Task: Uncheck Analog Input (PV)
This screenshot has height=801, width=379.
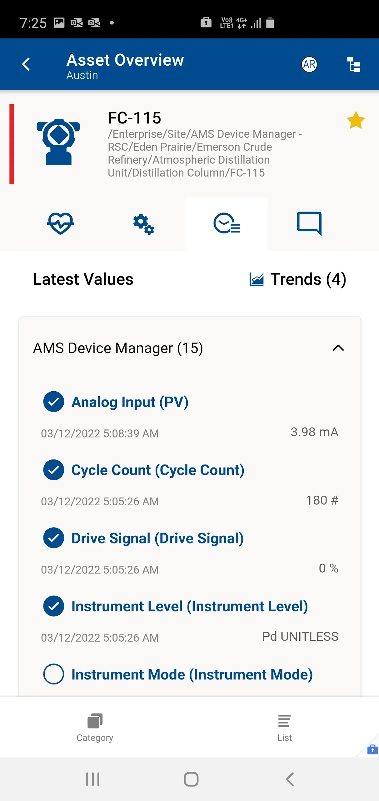Action: click(x=54, y=401)
